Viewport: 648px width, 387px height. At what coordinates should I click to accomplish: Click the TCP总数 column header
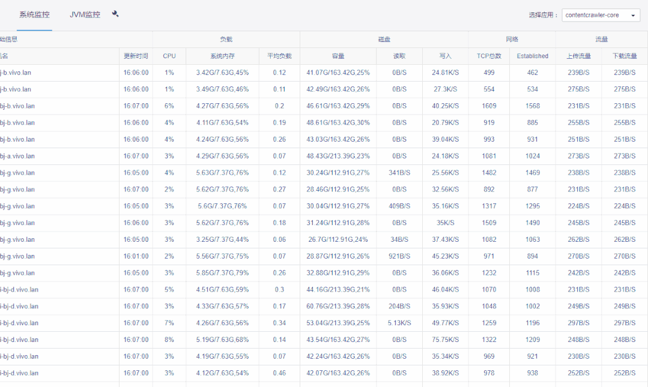click(489, 56)
